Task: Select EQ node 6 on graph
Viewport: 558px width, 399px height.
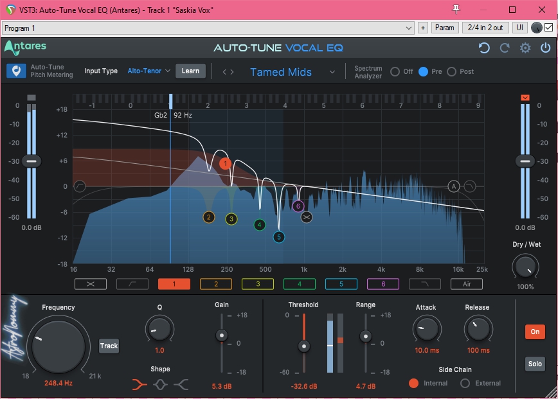Action: (x=298, y=206)
